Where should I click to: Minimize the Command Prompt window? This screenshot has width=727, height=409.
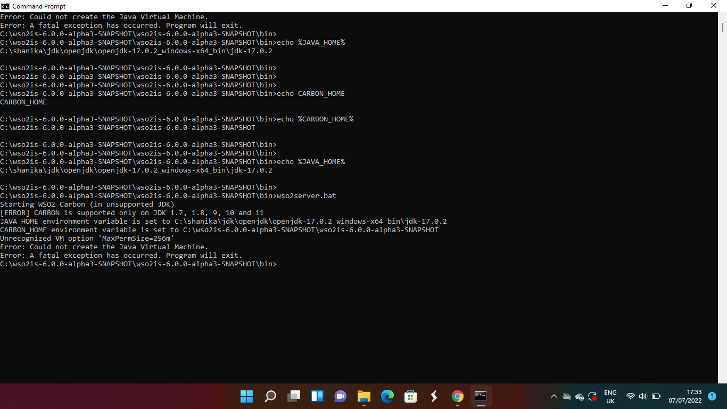[x=665, y=6]
